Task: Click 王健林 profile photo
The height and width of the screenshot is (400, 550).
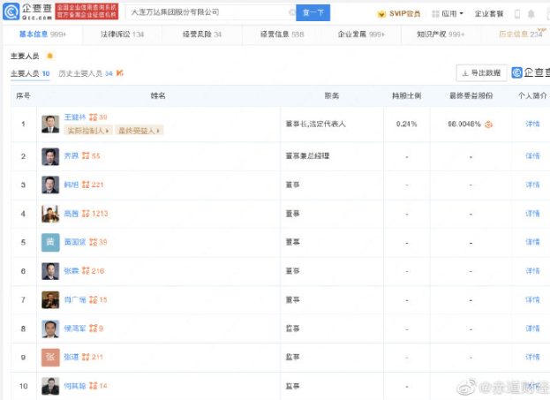Action: coord(50,124)
